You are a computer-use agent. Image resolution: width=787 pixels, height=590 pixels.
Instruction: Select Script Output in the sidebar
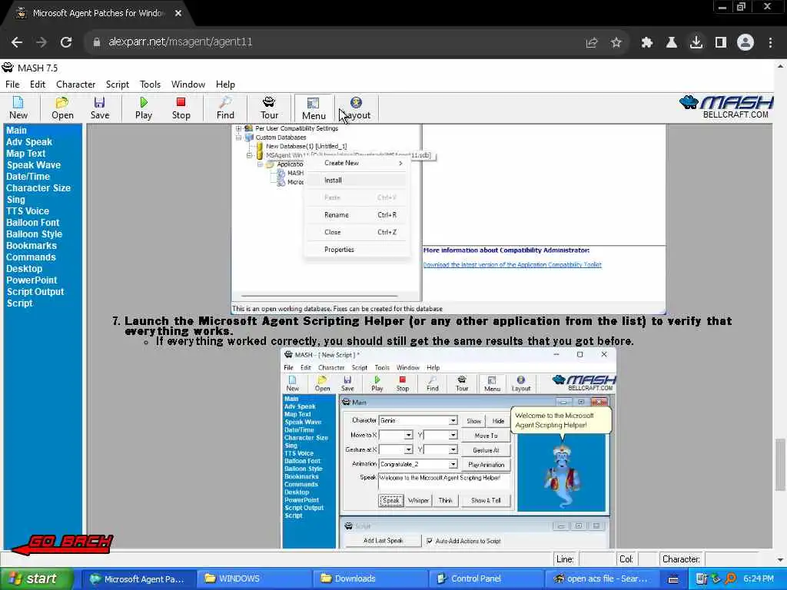pyautogui.click(x=35, y=292)
